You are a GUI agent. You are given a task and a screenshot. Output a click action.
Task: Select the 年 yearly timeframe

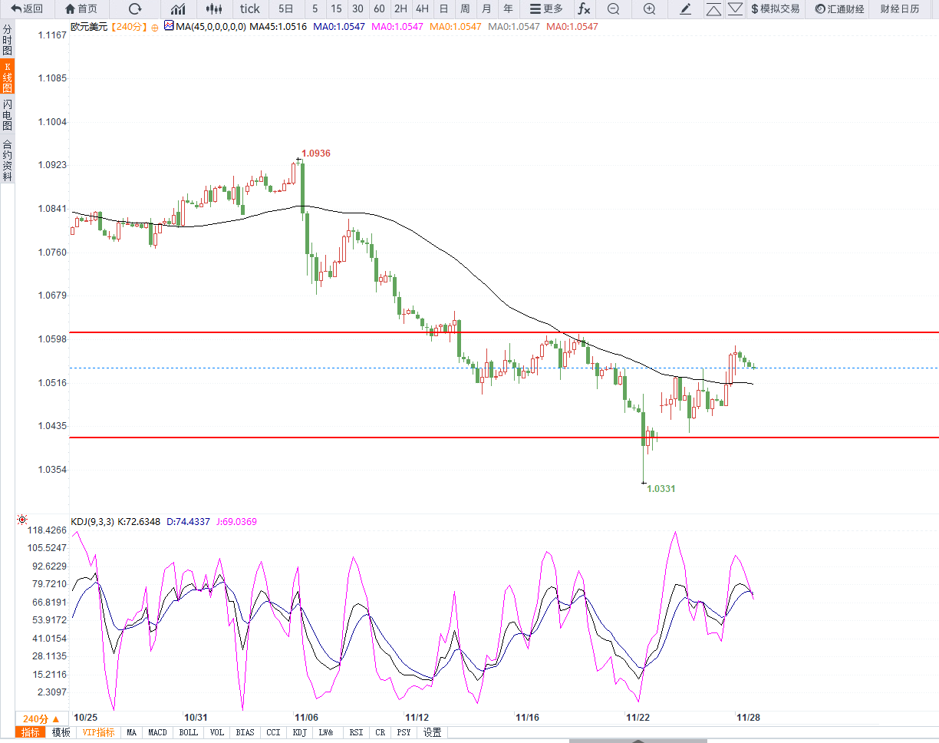(x=508, y=9)
